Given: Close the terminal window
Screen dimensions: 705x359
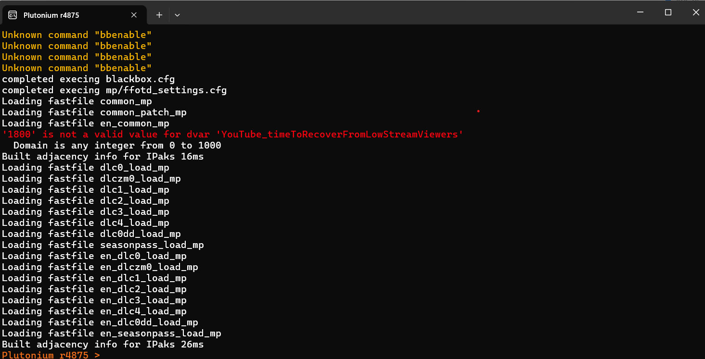Looking at the screenshot, I should click(695, 12).
